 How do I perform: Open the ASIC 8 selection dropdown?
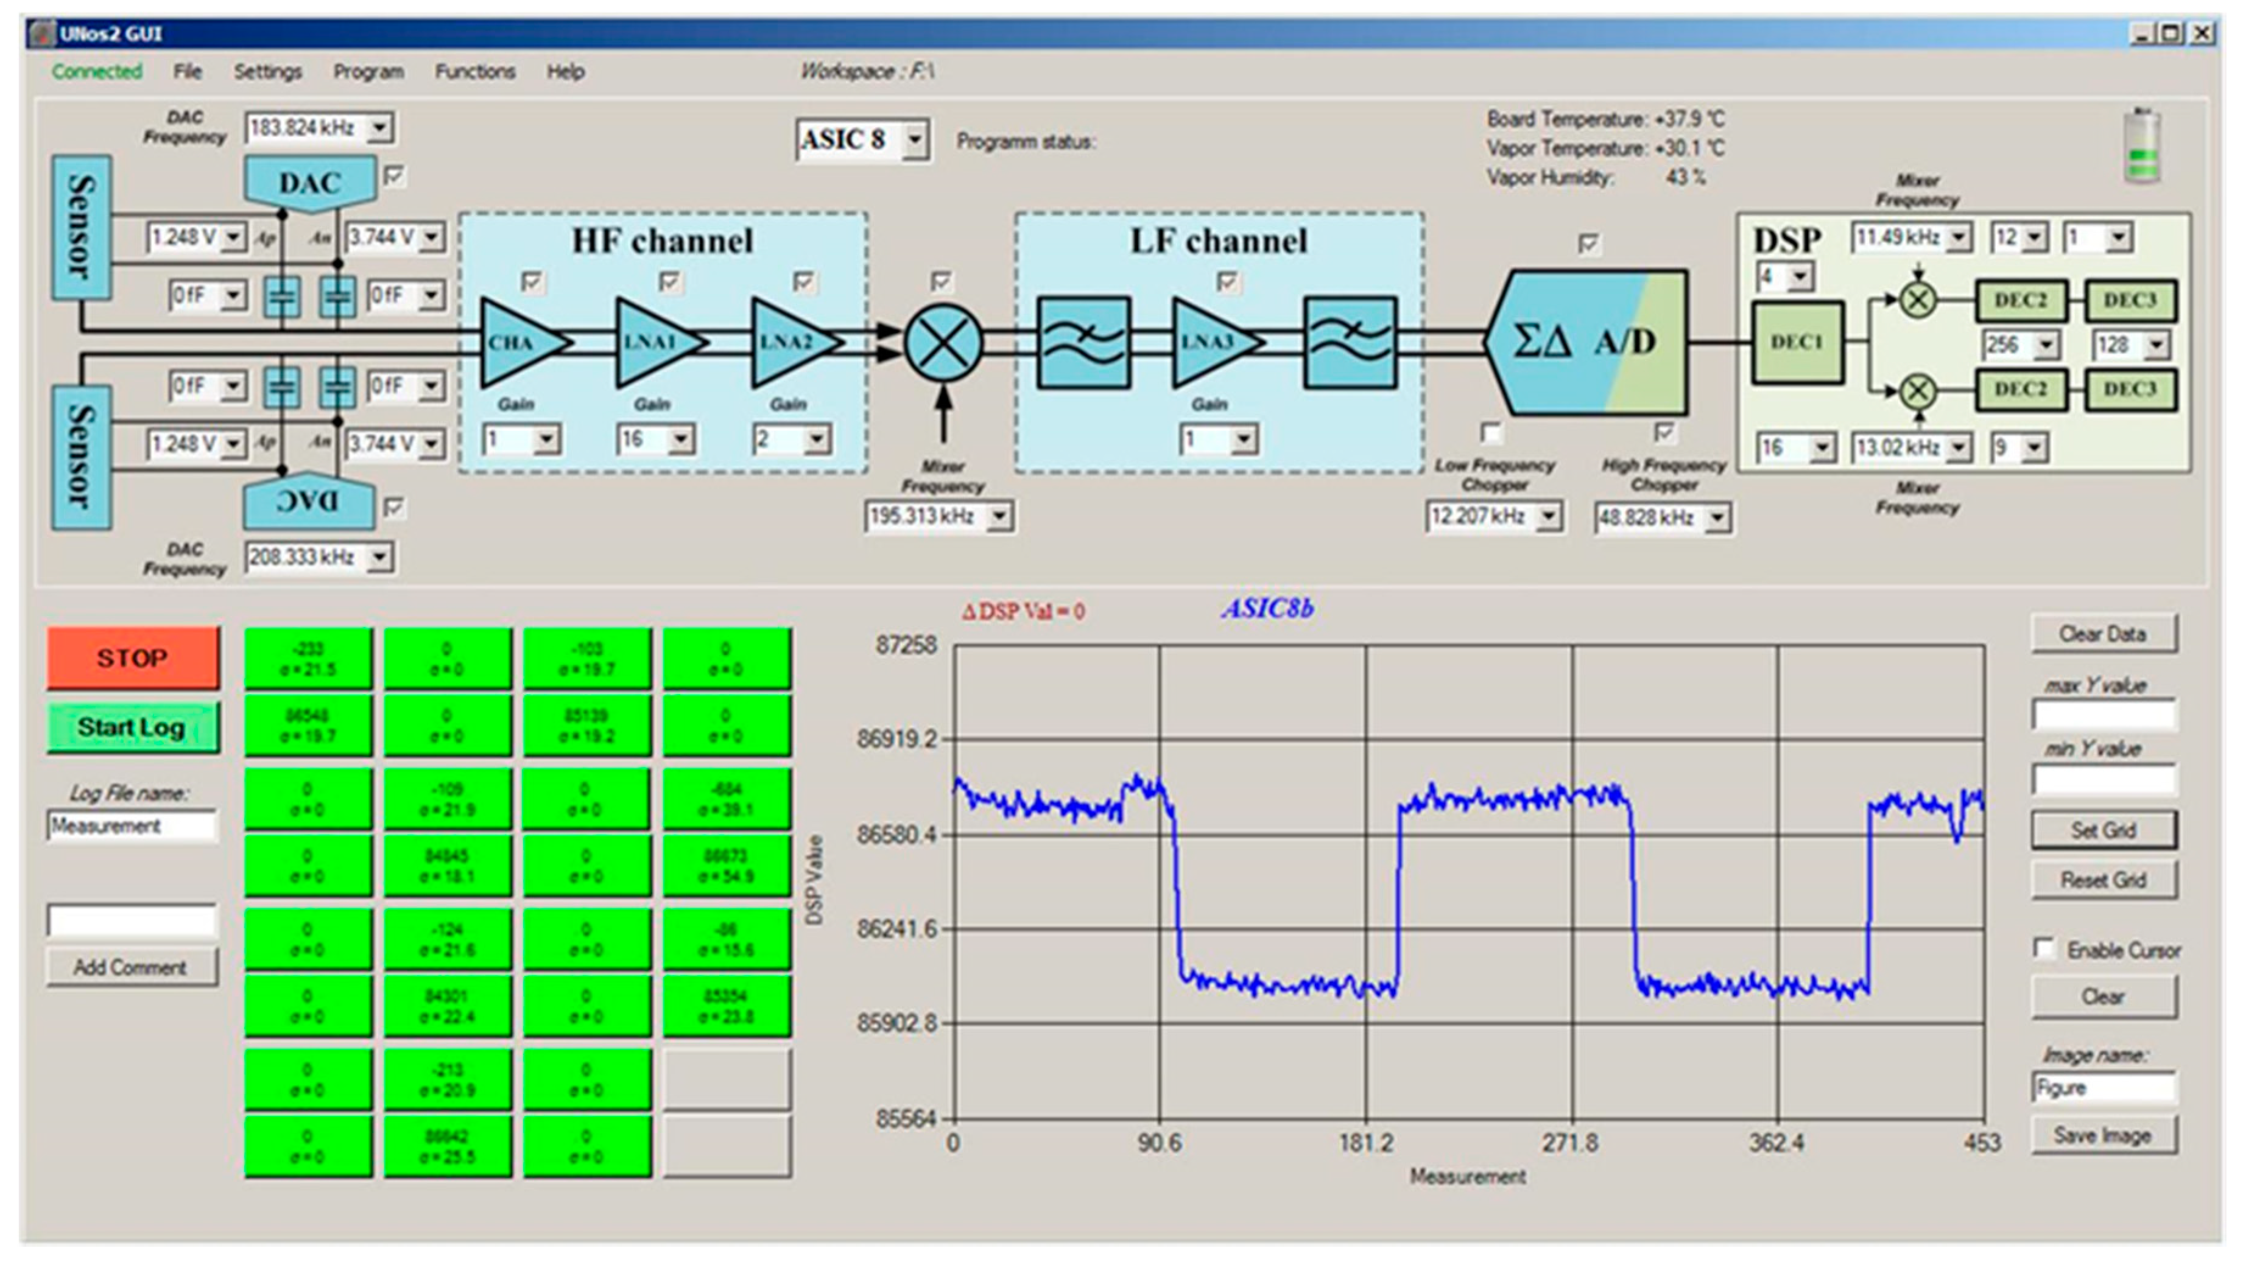coord(914,140)
